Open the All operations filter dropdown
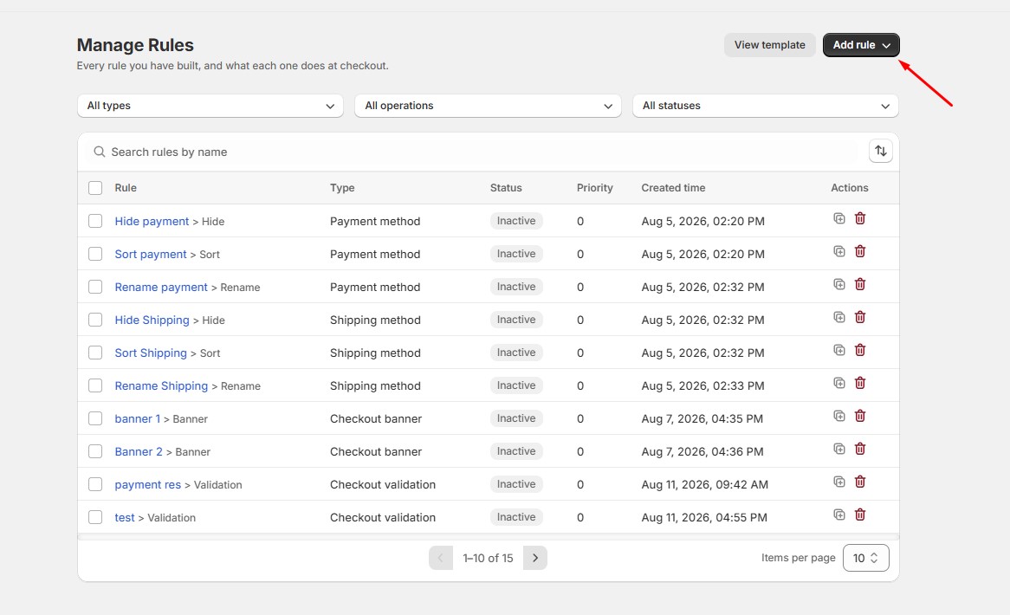1010x615 pixels. coord(489,106)
